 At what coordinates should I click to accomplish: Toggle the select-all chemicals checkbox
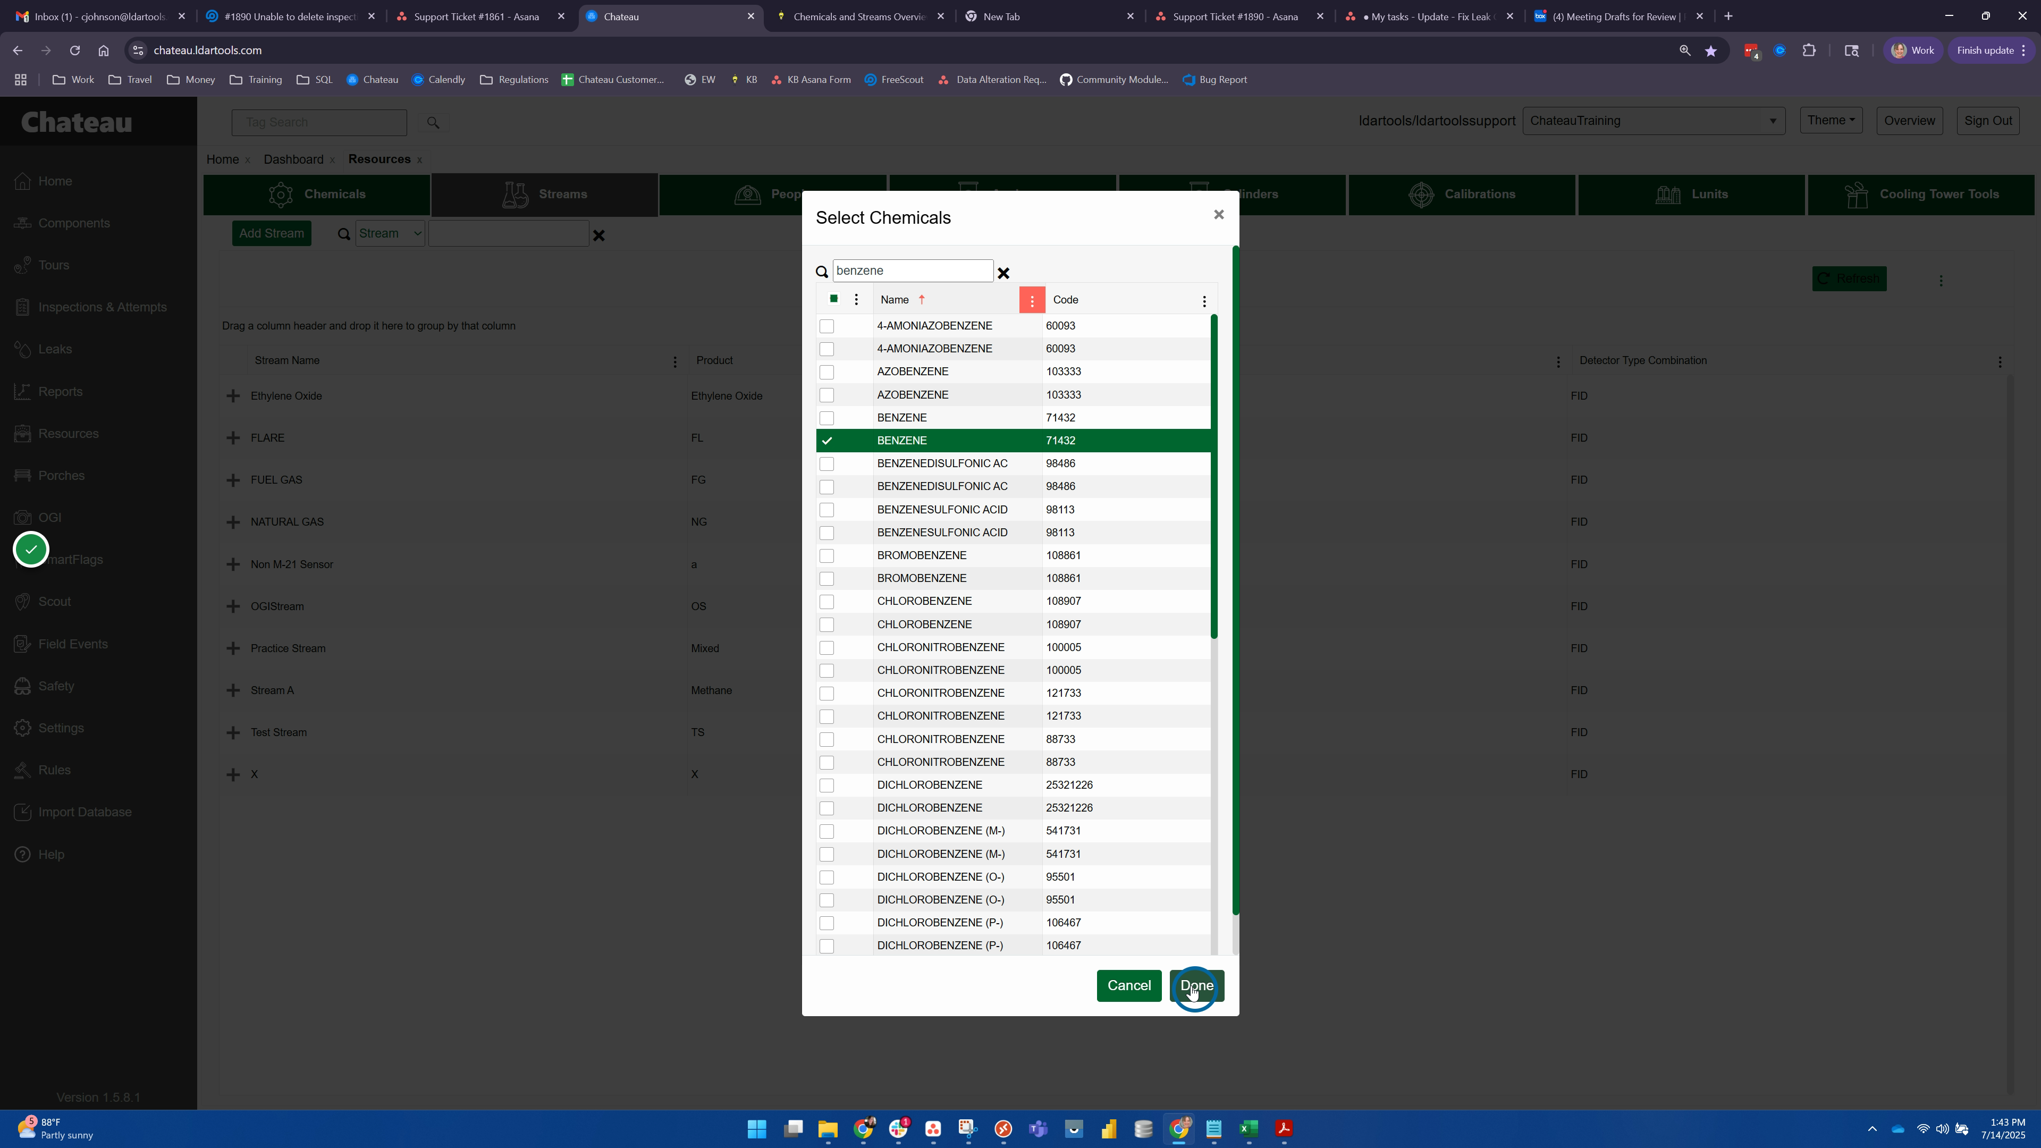tap(833, 299)
